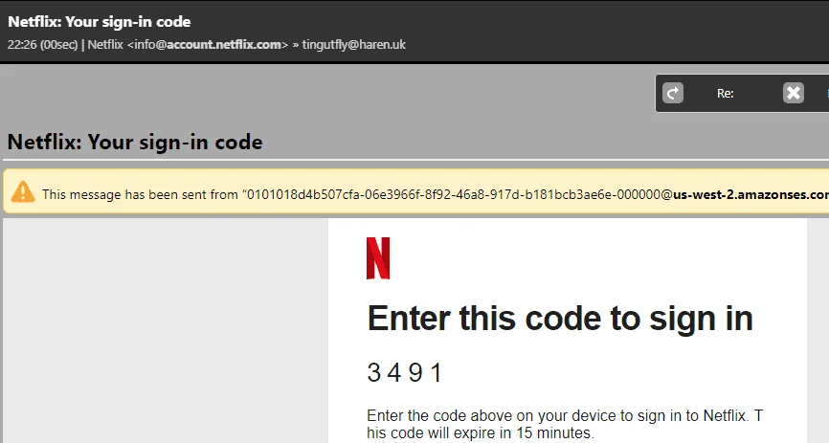Click the red Netflix N logo
The height and width of the screenshot is (443, 829).
coord(378,258)
